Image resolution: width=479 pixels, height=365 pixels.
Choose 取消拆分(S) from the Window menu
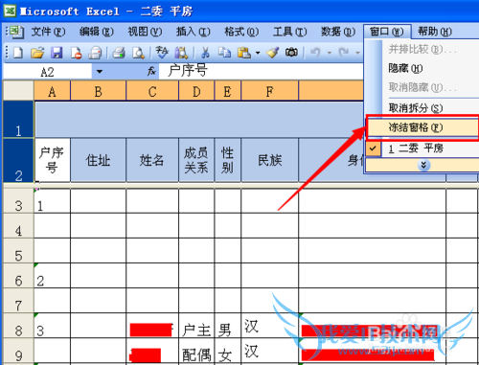point(422,108)
